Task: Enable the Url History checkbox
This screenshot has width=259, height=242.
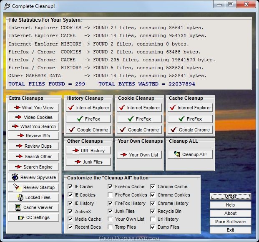Action: pyautogui.click(x=153, y=219)
